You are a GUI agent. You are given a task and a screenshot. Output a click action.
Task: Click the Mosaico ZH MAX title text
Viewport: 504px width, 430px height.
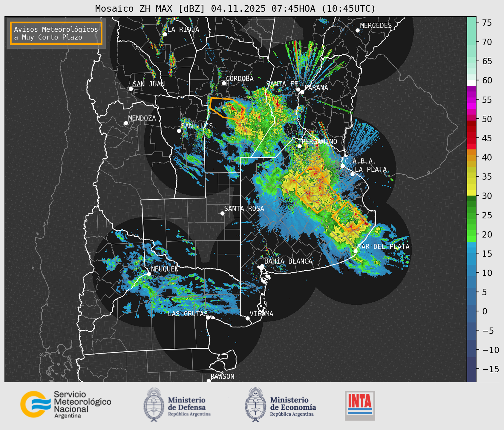coord(235,9)
